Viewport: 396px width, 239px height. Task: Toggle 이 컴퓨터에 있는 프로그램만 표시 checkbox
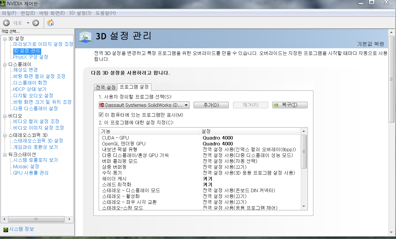click(101, 115)
